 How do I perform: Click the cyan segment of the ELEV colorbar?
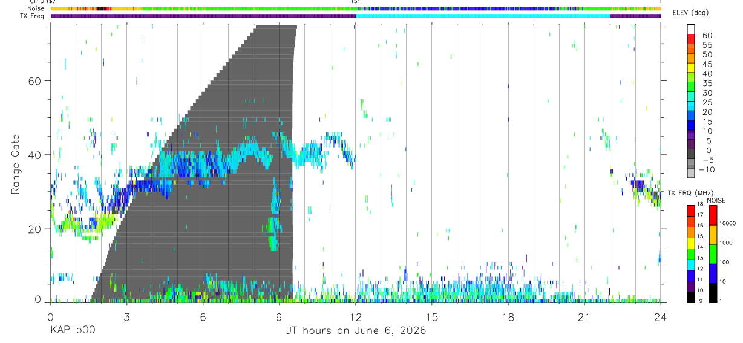(x=692, y=105)
